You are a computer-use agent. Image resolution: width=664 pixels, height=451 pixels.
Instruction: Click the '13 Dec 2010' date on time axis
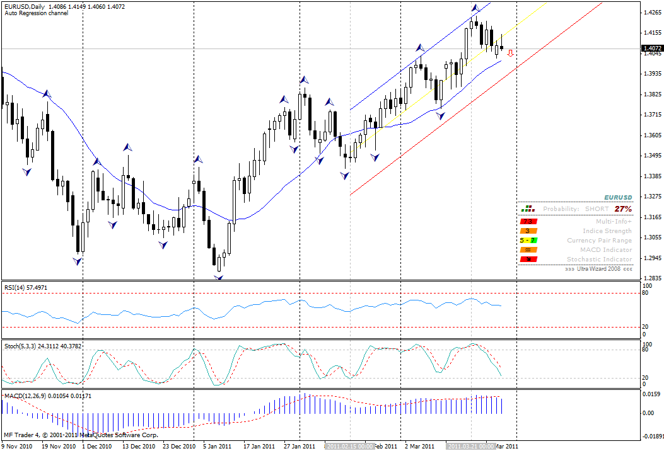coord(139,446)
